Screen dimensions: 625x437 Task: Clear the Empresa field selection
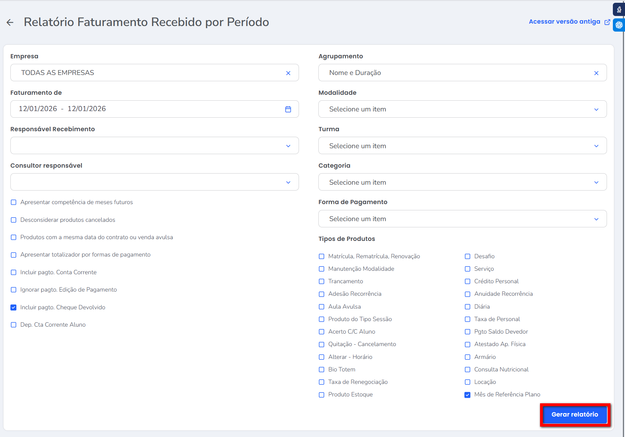tap(288, 73)
